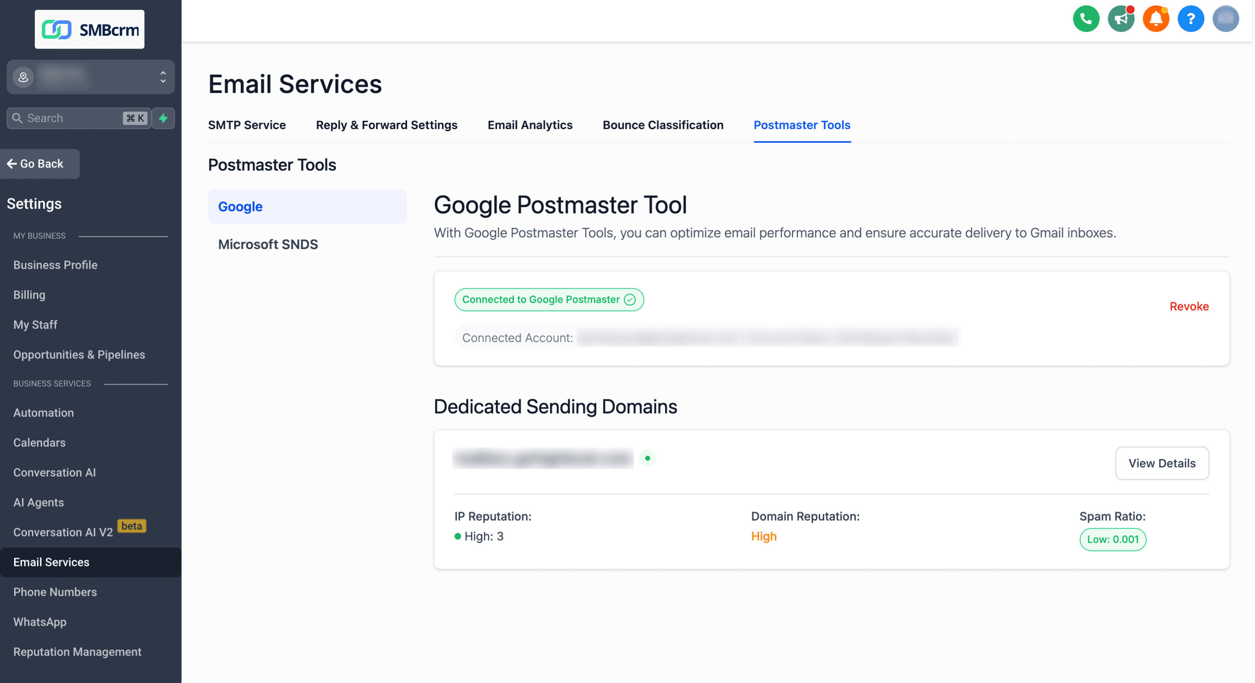Click the green status dot beside domain
Screen dimensions: 1255x683
pyautogui.click(x=647, y=458)
